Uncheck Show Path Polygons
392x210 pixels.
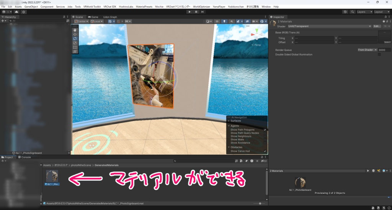(265, 130)
